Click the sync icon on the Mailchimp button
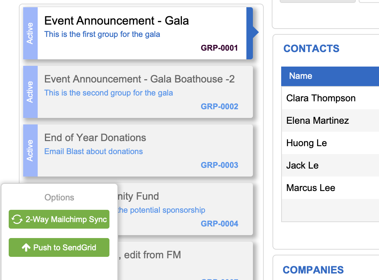Image resolution: width=379 pixels, height=280 pixels. coord(17,220)
